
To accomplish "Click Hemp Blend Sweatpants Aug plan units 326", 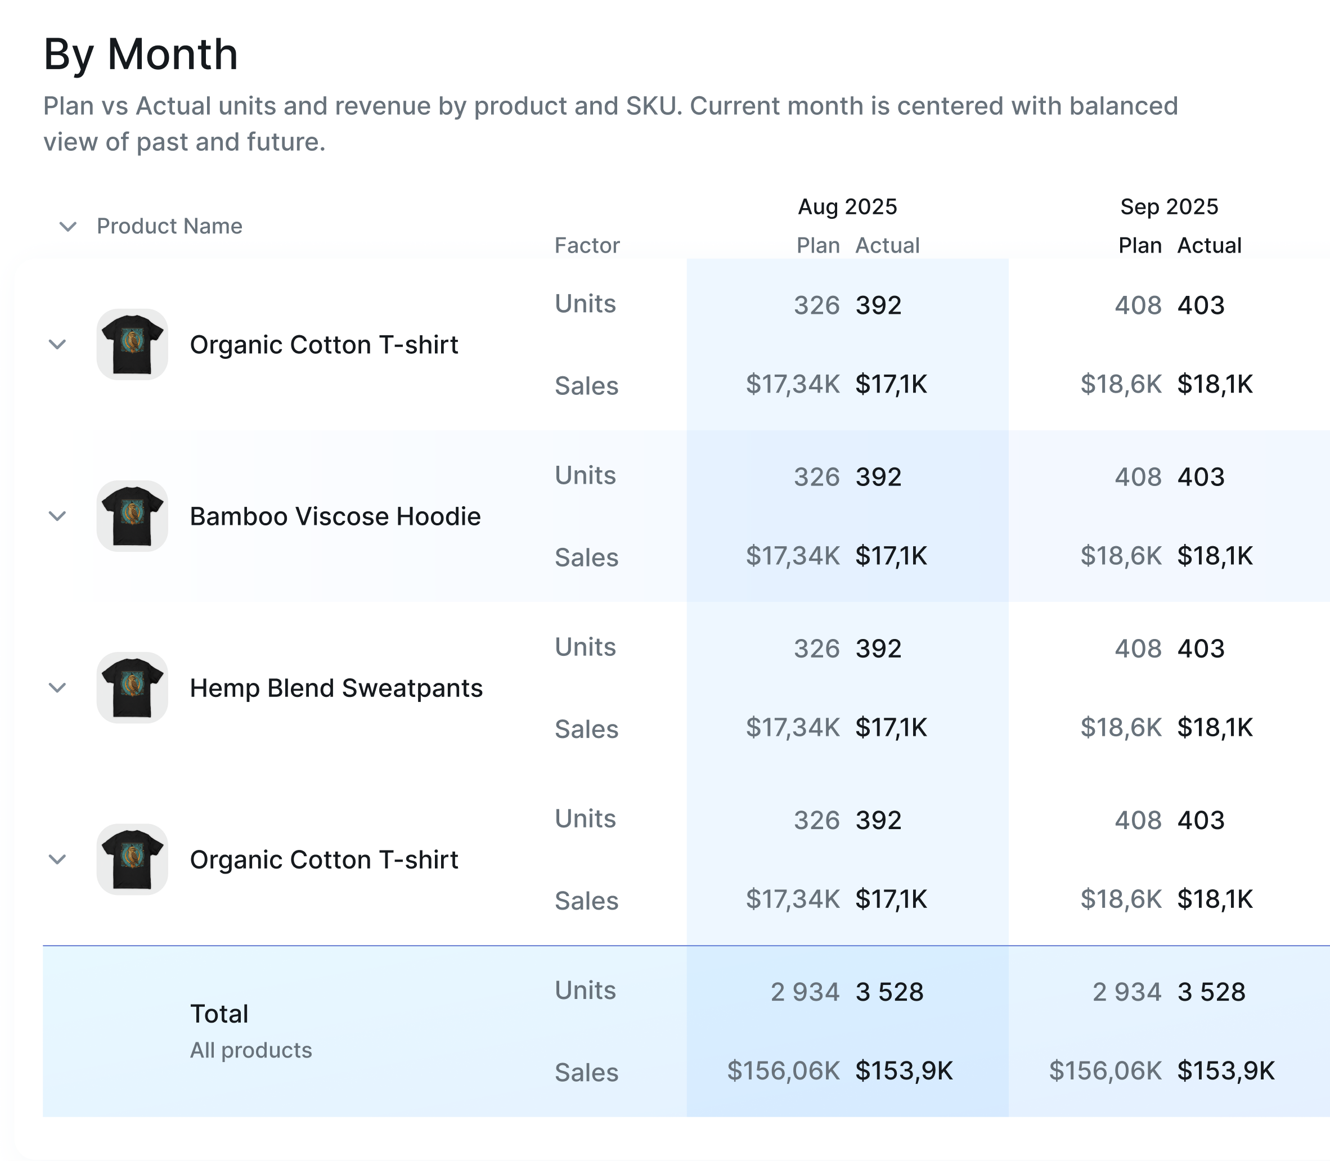I will click(x=816, y=649).
